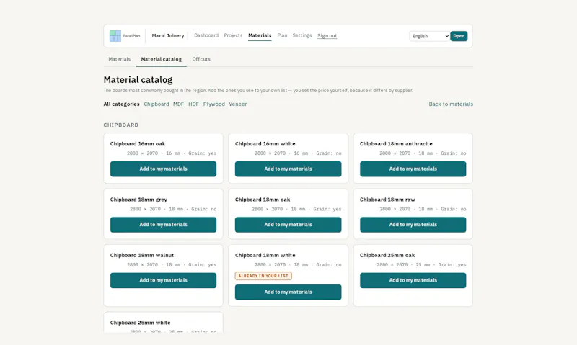The width and height of the screenshot is (577, 345).
Task: Add Chipboard 18mm oak to my materials
Action: (x=288, y=225)
